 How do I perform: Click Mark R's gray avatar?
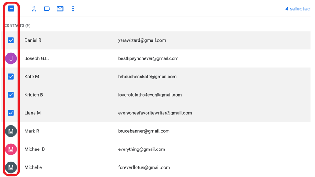tap(11, 131)
